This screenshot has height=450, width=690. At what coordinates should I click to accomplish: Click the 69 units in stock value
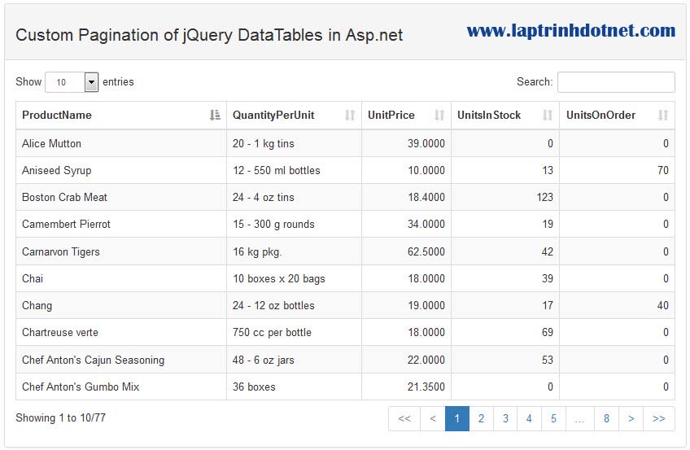click(548, 332)
